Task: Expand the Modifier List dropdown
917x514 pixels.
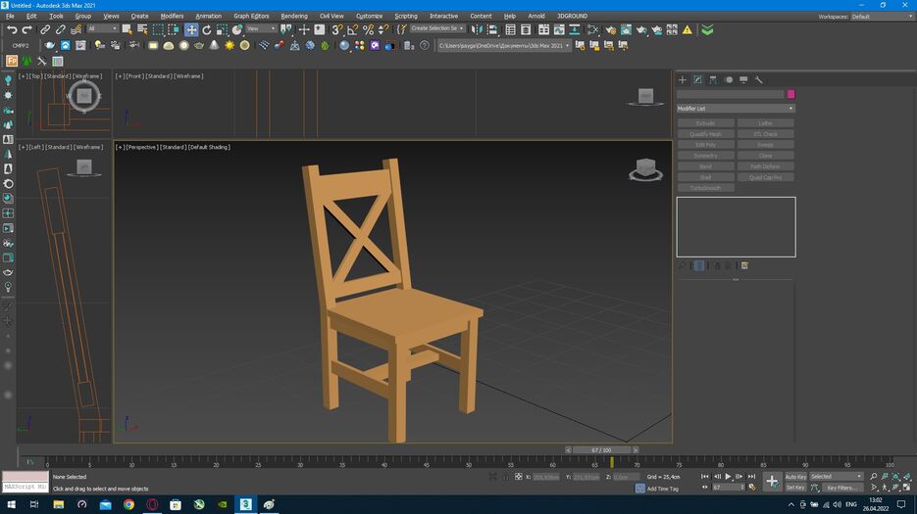Action: point(736,109)
